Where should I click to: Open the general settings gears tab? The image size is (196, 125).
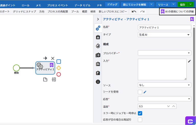pos(98,28)
